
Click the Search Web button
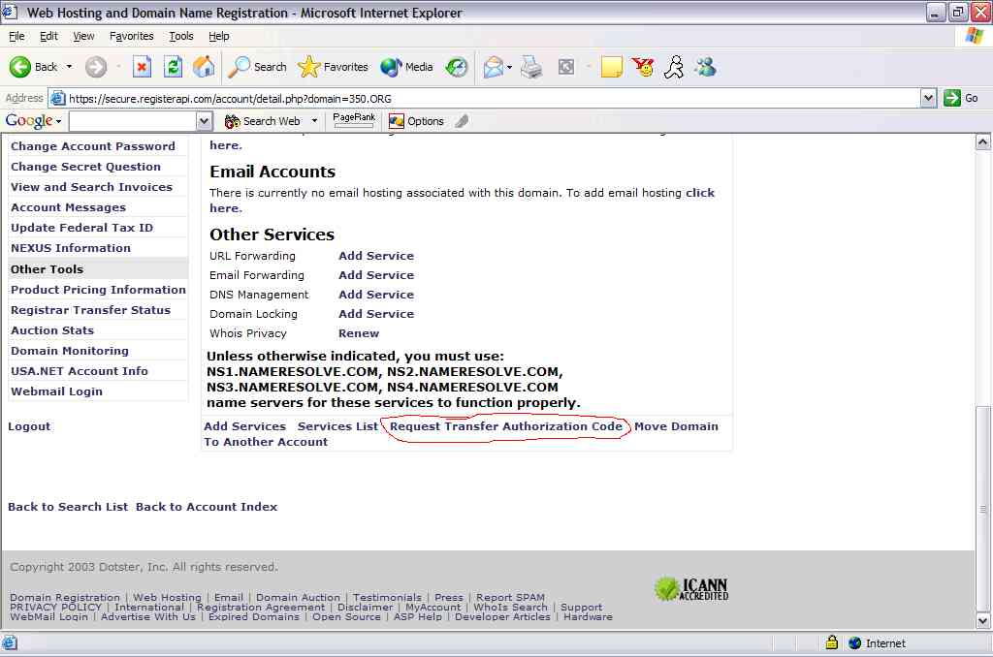tap(263, 121)
